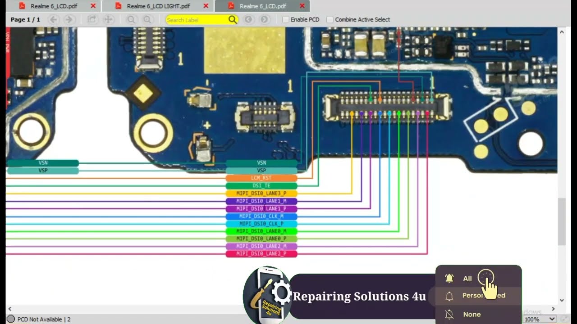Click the MIPI_DSI0_LANE0_P signal label

[261, 238]
